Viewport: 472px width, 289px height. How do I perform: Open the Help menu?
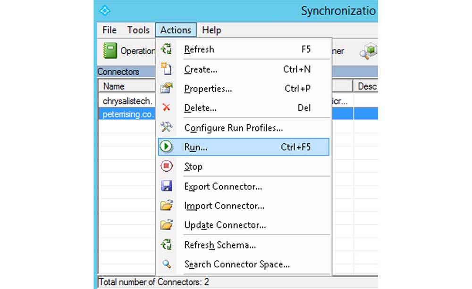coord(211,30)
